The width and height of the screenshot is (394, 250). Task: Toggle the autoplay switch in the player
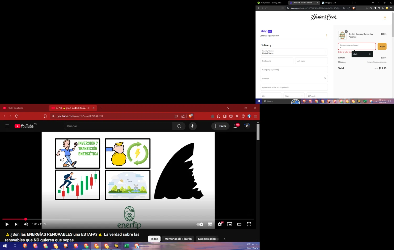pyautogui.click(x=200, y=224)
